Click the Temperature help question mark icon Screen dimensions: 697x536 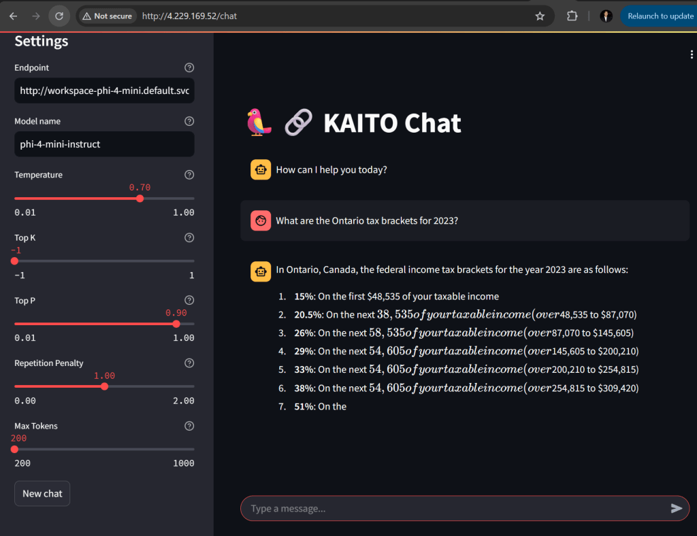189,175
